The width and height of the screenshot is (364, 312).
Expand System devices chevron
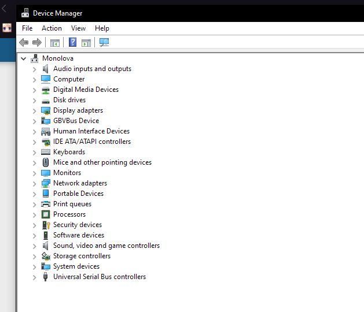click(x=34, y=266)
